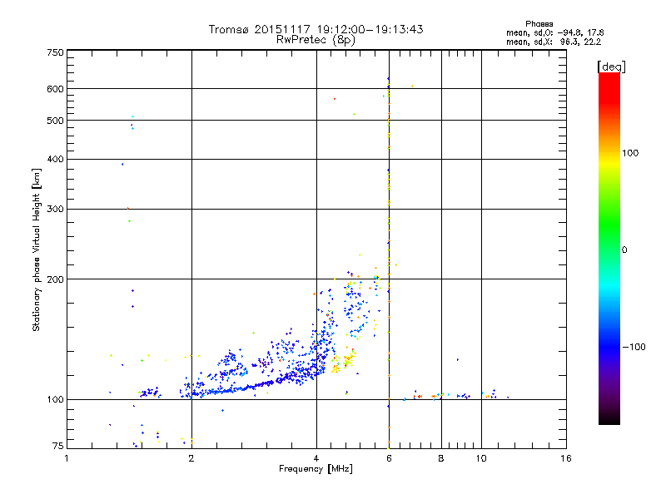Image resolution: width=666 pixels, height=499 pixels.
Task: Click the colorbar tick label '0'
Action: click(x=624, y=250)
